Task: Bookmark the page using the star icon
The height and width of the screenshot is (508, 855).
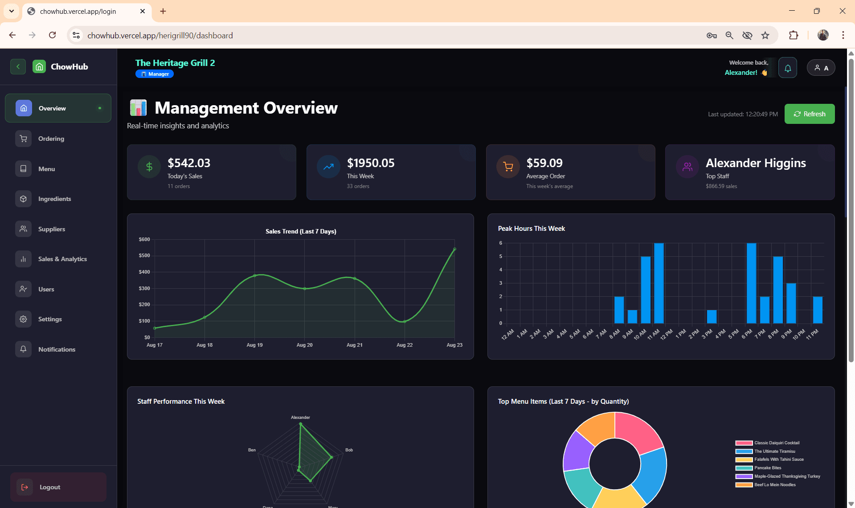Action: click(766, 35)
